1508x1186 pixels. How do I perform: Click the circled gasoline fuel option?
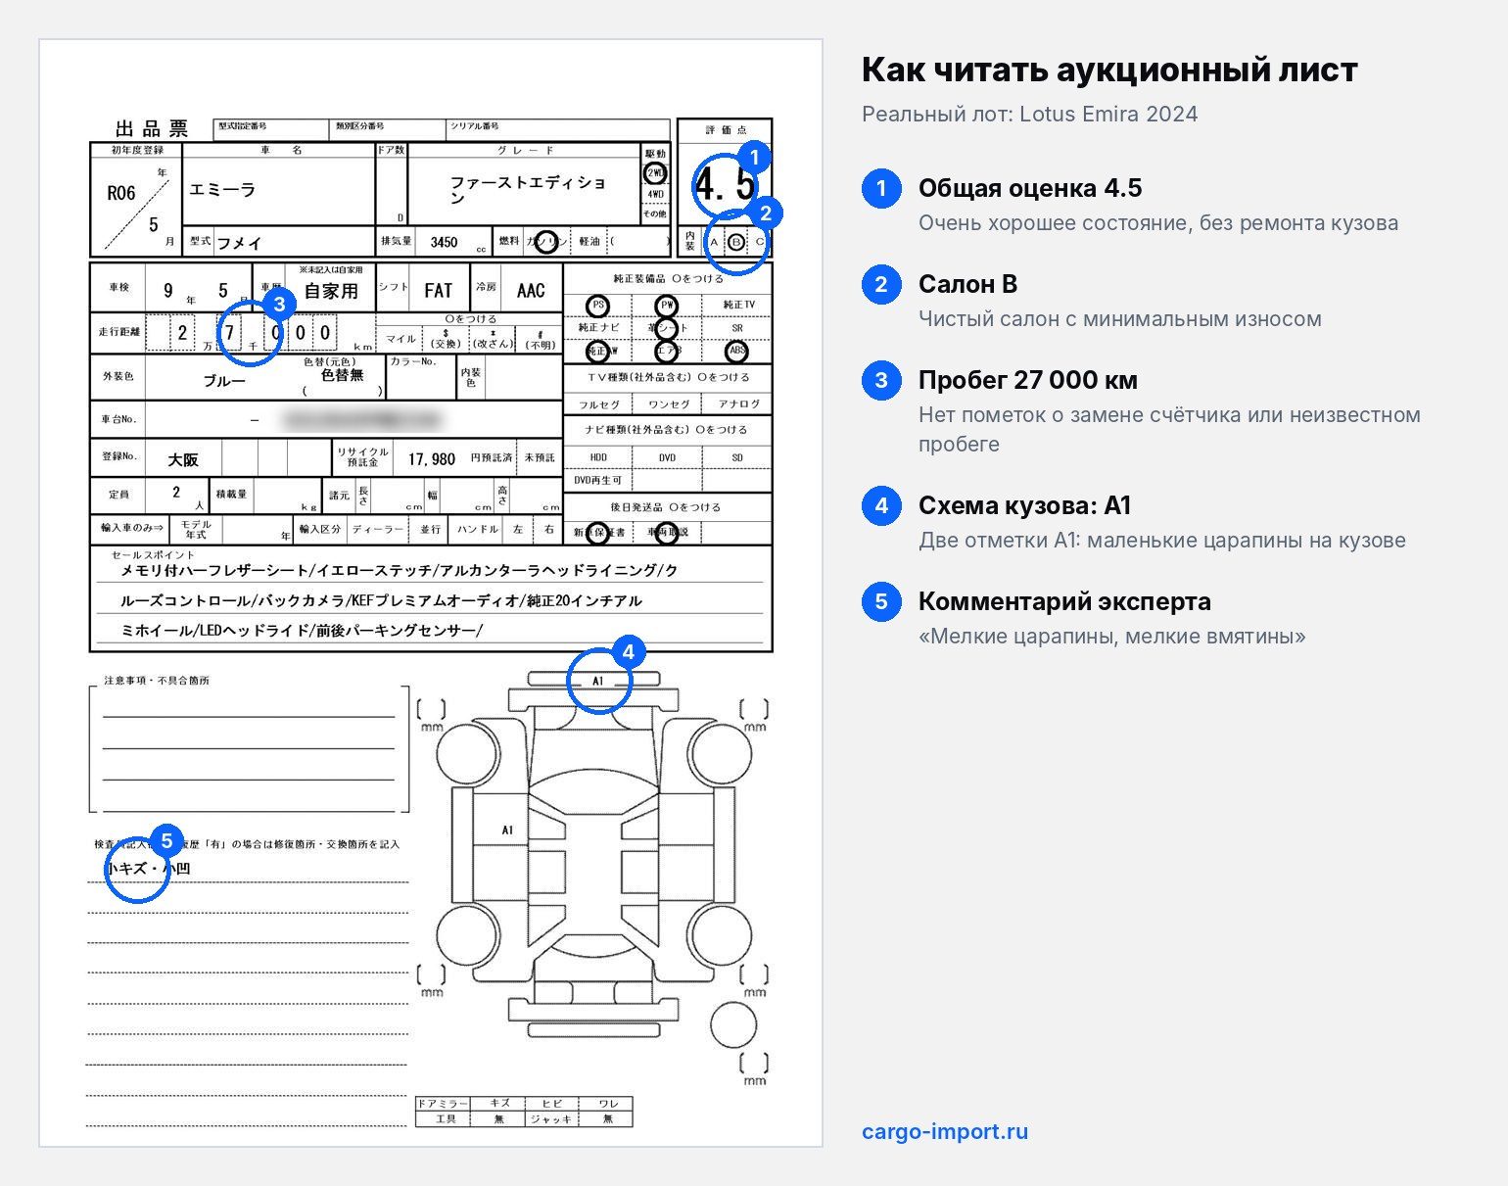(546, 241)
